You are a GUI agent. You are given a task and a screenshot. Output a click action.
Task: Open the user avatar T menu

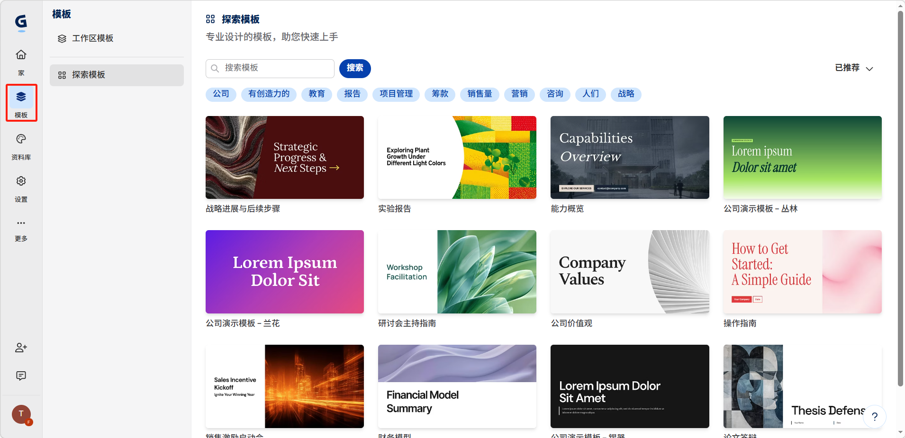coord(21,414)
